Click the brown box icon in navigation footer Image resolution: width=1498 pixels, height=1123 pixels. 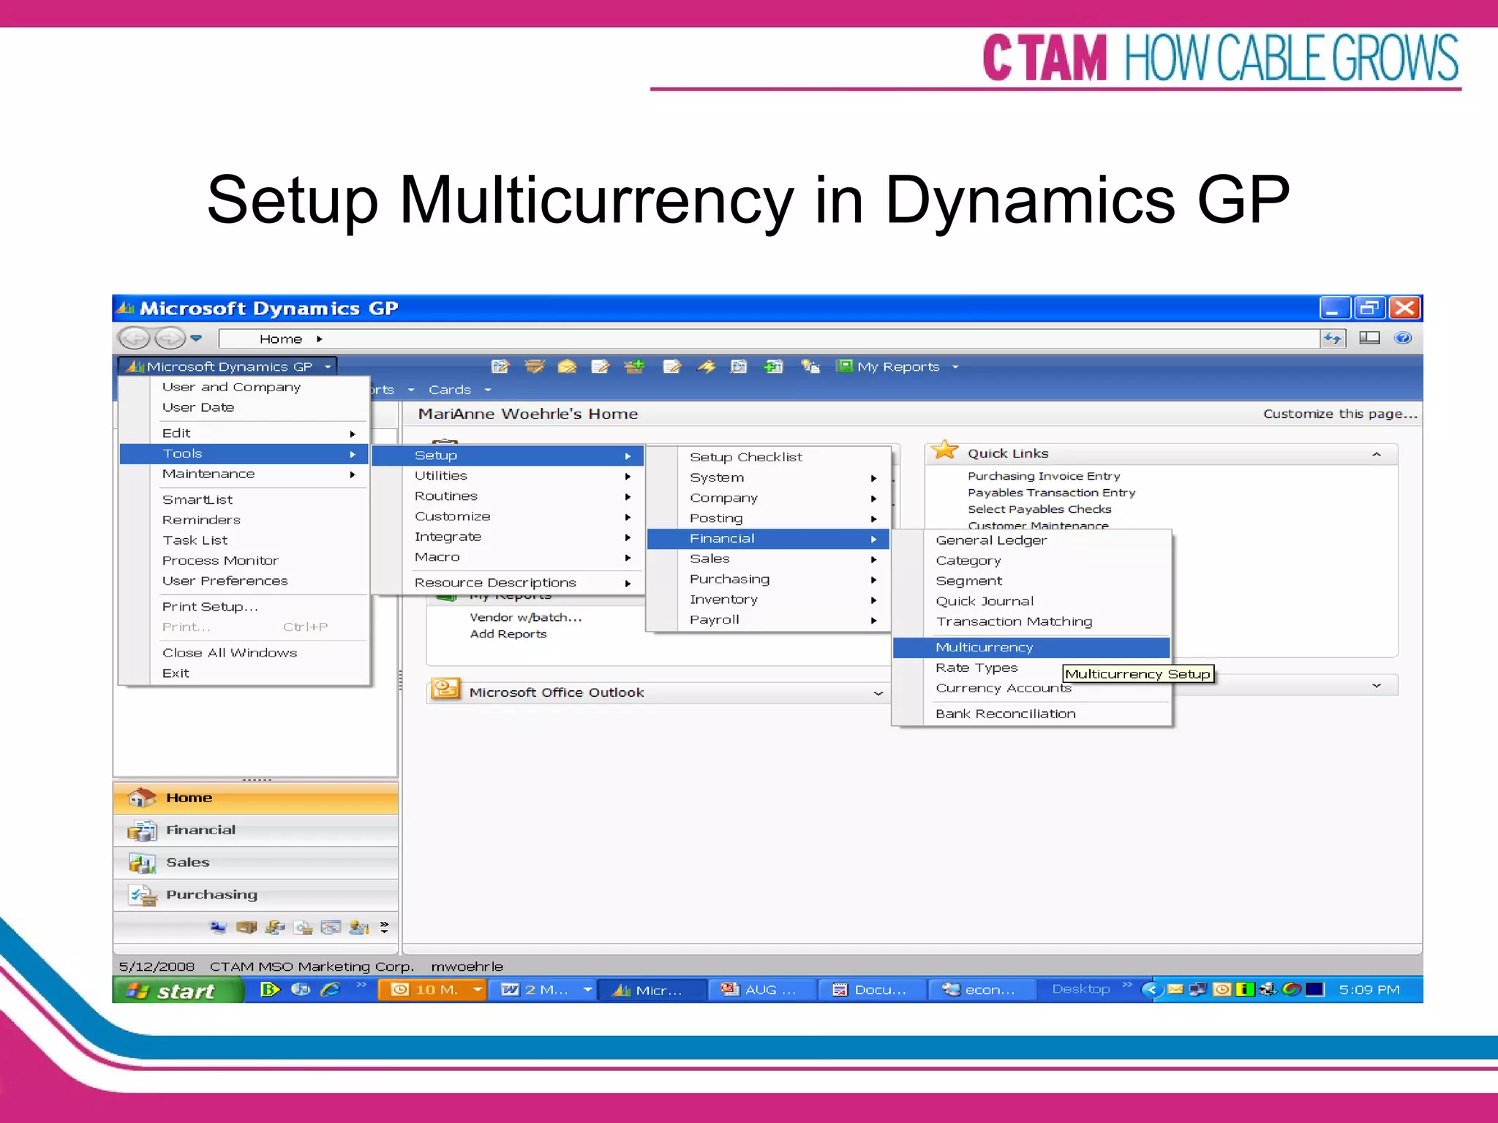tap(246, 927)
